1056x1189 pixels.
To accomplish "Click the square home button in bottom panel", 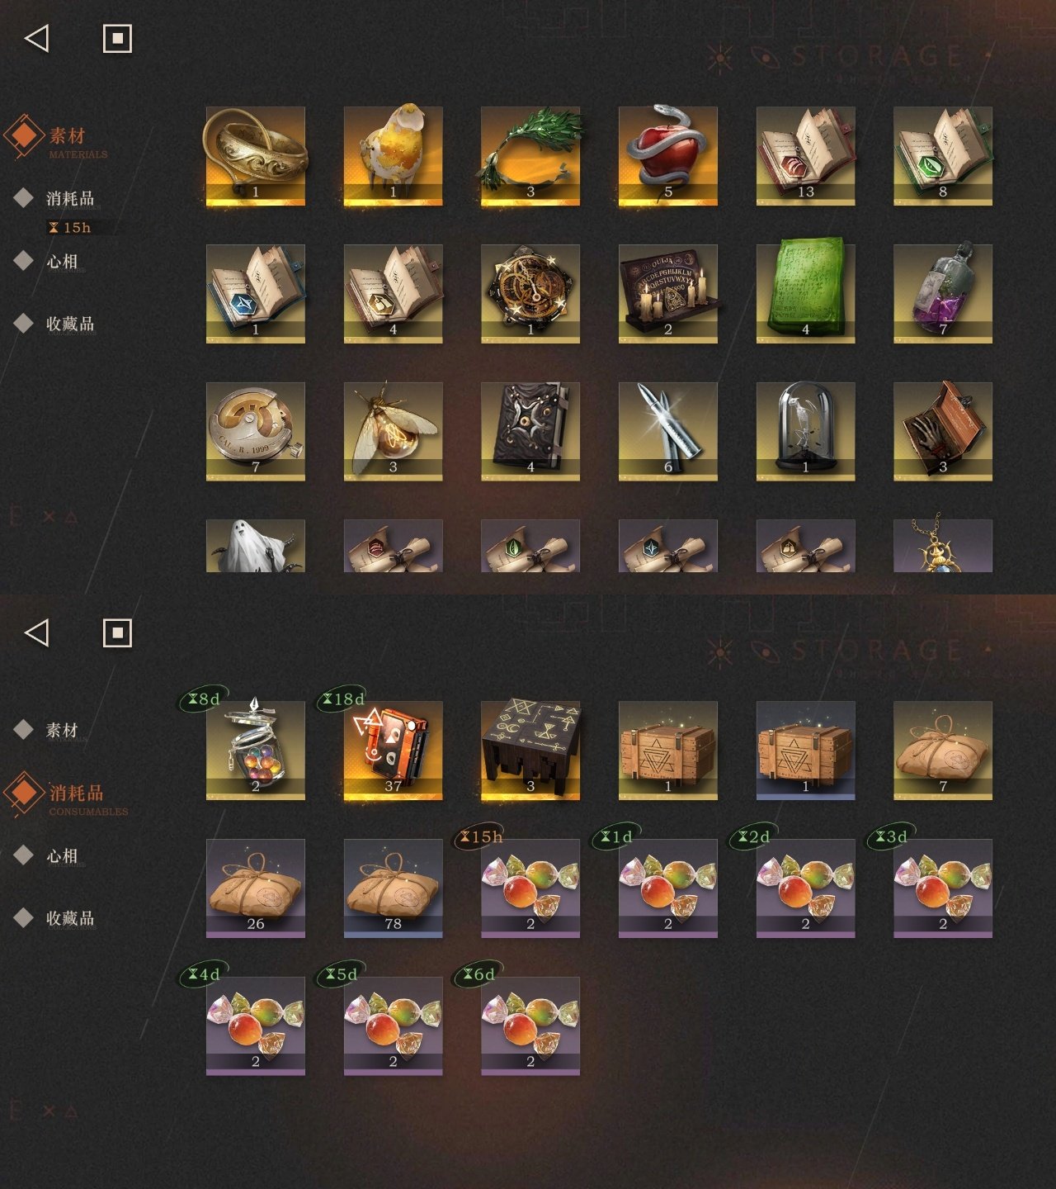I will tap(117, 633).
